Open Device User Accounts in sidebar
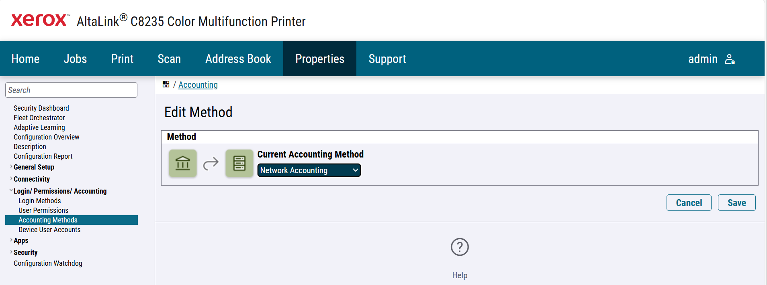The height and width of the screenshot is (285, 767). click(x=49, y=230)
